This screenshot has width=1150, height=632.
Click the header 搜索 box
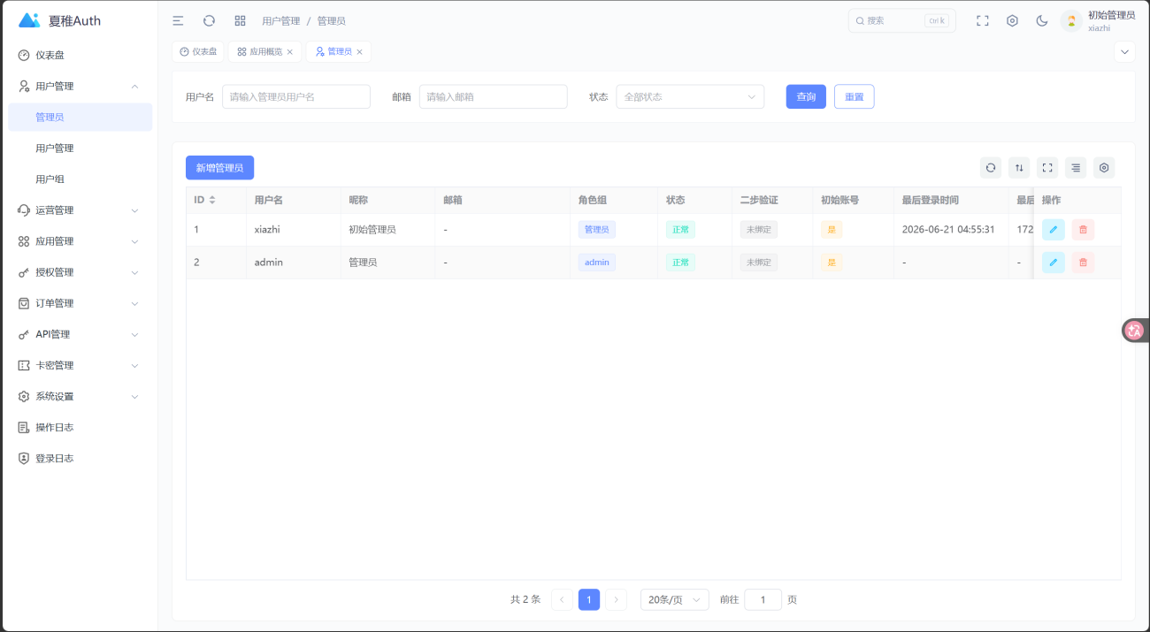(x=901, y=20)
